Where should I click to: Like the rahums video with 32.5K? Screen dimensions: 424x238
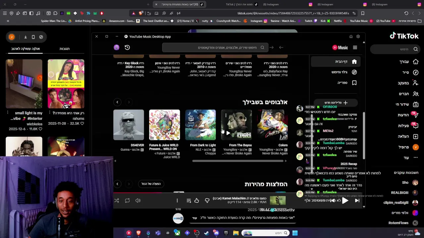pyautogui.click(x=82, y=124)
